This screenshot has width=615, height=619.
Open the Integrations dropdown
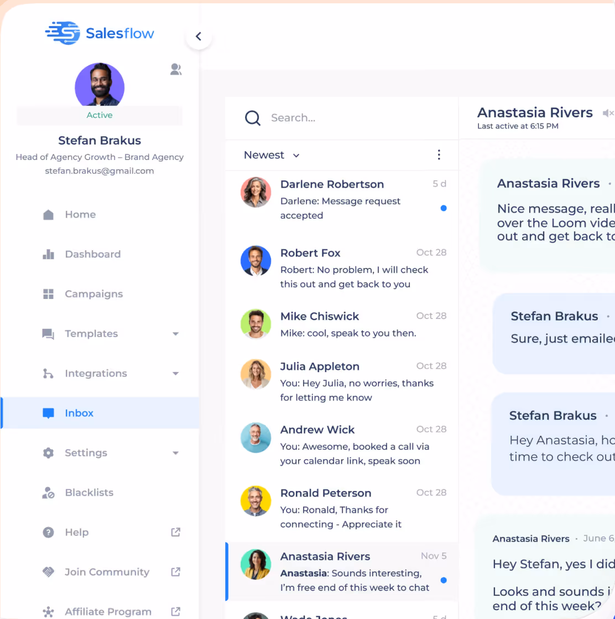pyautogui.click(x=175, y=373)
